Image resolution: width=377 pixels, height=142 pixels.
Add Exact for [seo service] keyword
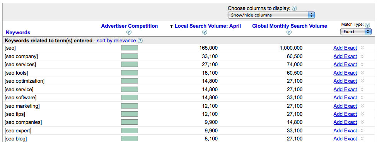(345, 89)
